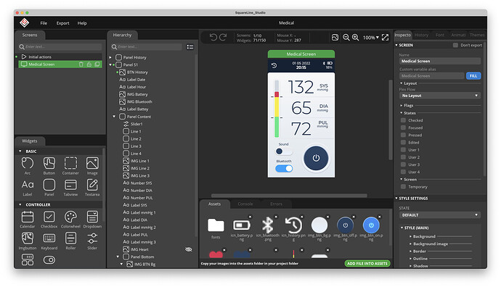
Task: Toggle the hierarchy list view icon
Action: [x=190, y=47]
